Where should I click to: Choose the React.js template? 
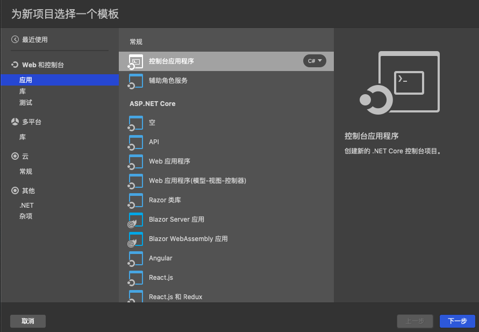click(226, 278)
